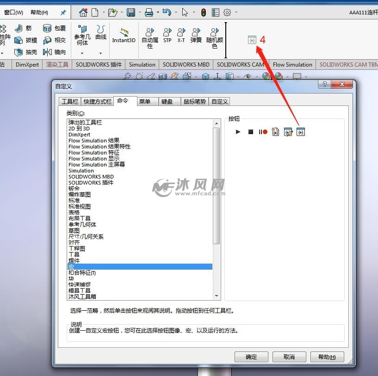Click the 帮助 button
378x376 pixels.
click(327, 357)
